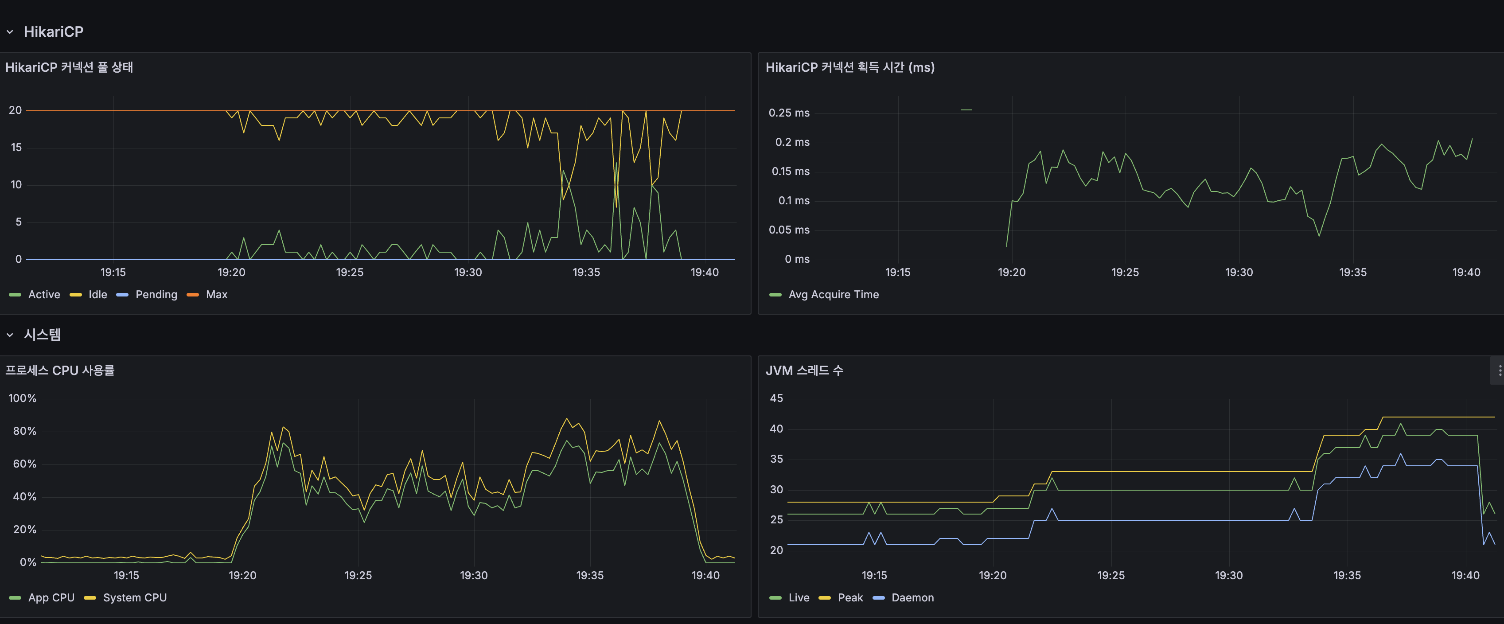
Task: Toggle Idle series in pool legend
Action: 97,295
